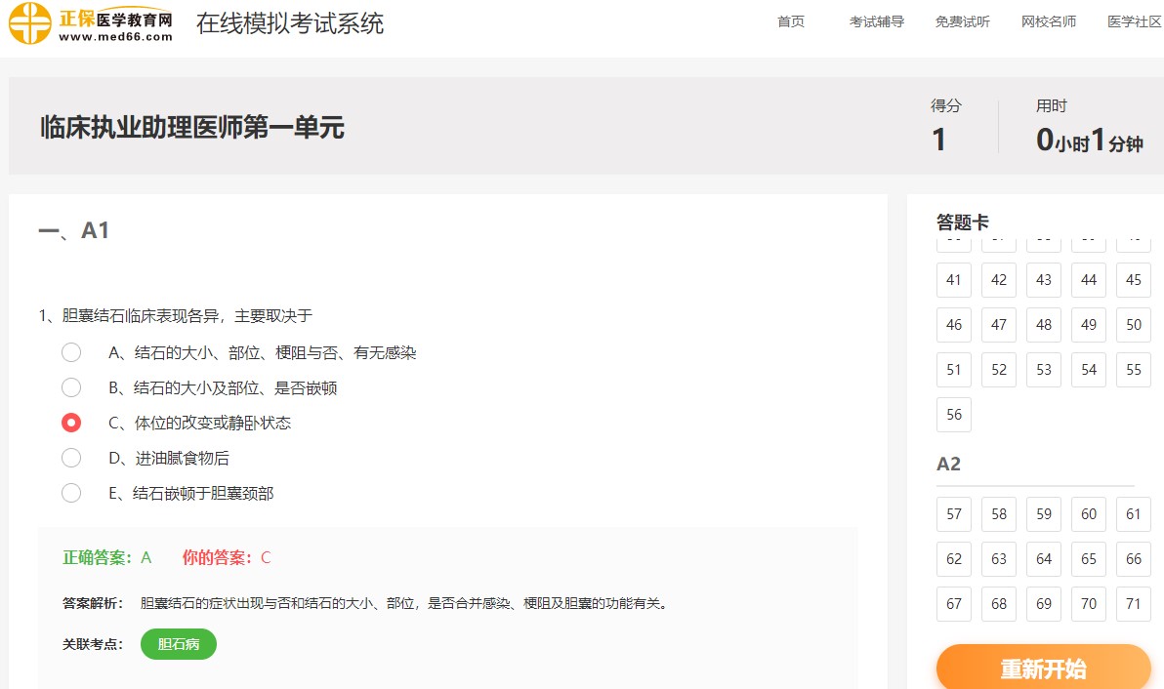Jump to question 56 in answer card

click(x=953, y=415)
